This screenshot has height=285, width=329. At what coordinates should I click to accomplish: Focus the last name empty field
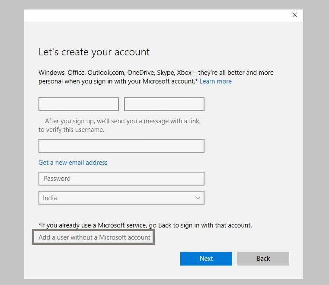point(164,104)
